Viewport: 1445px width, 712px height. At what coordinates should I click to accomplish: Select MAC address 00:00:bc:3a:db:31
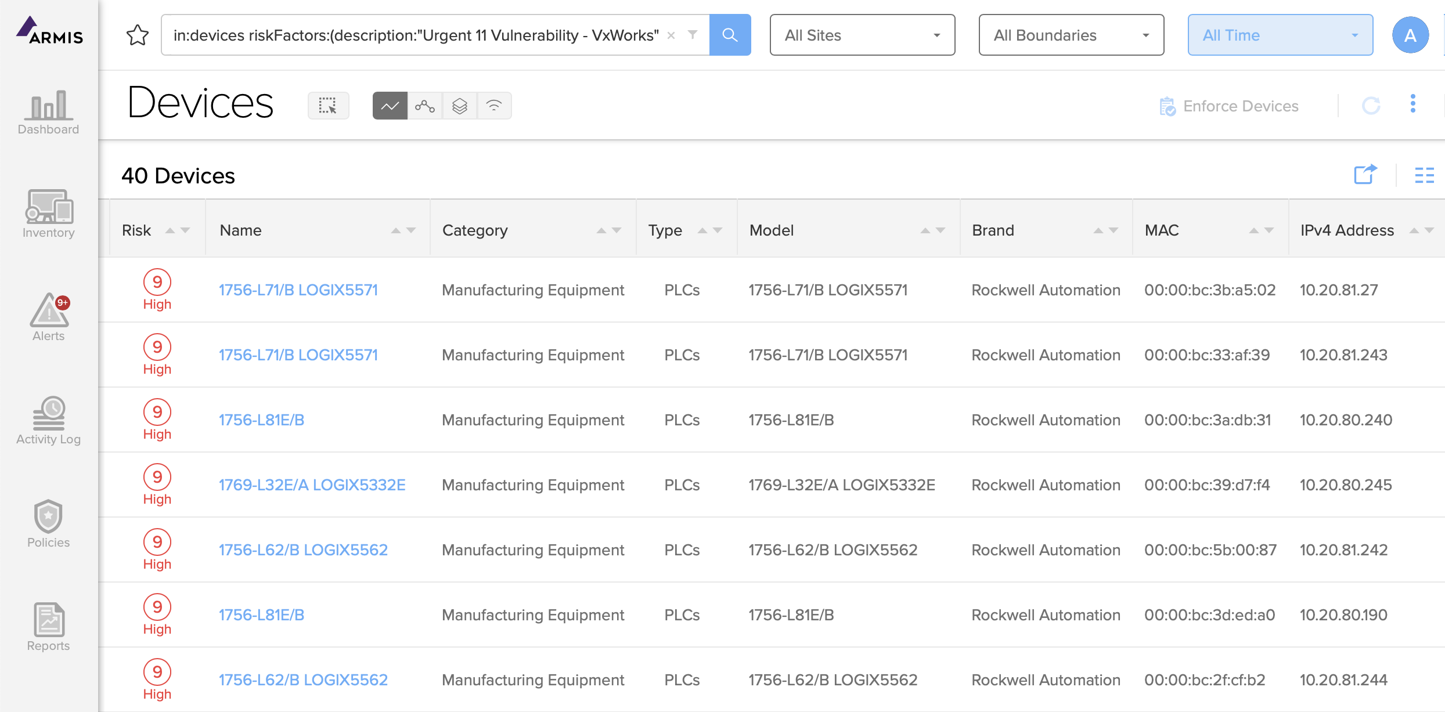[1208, 420]
